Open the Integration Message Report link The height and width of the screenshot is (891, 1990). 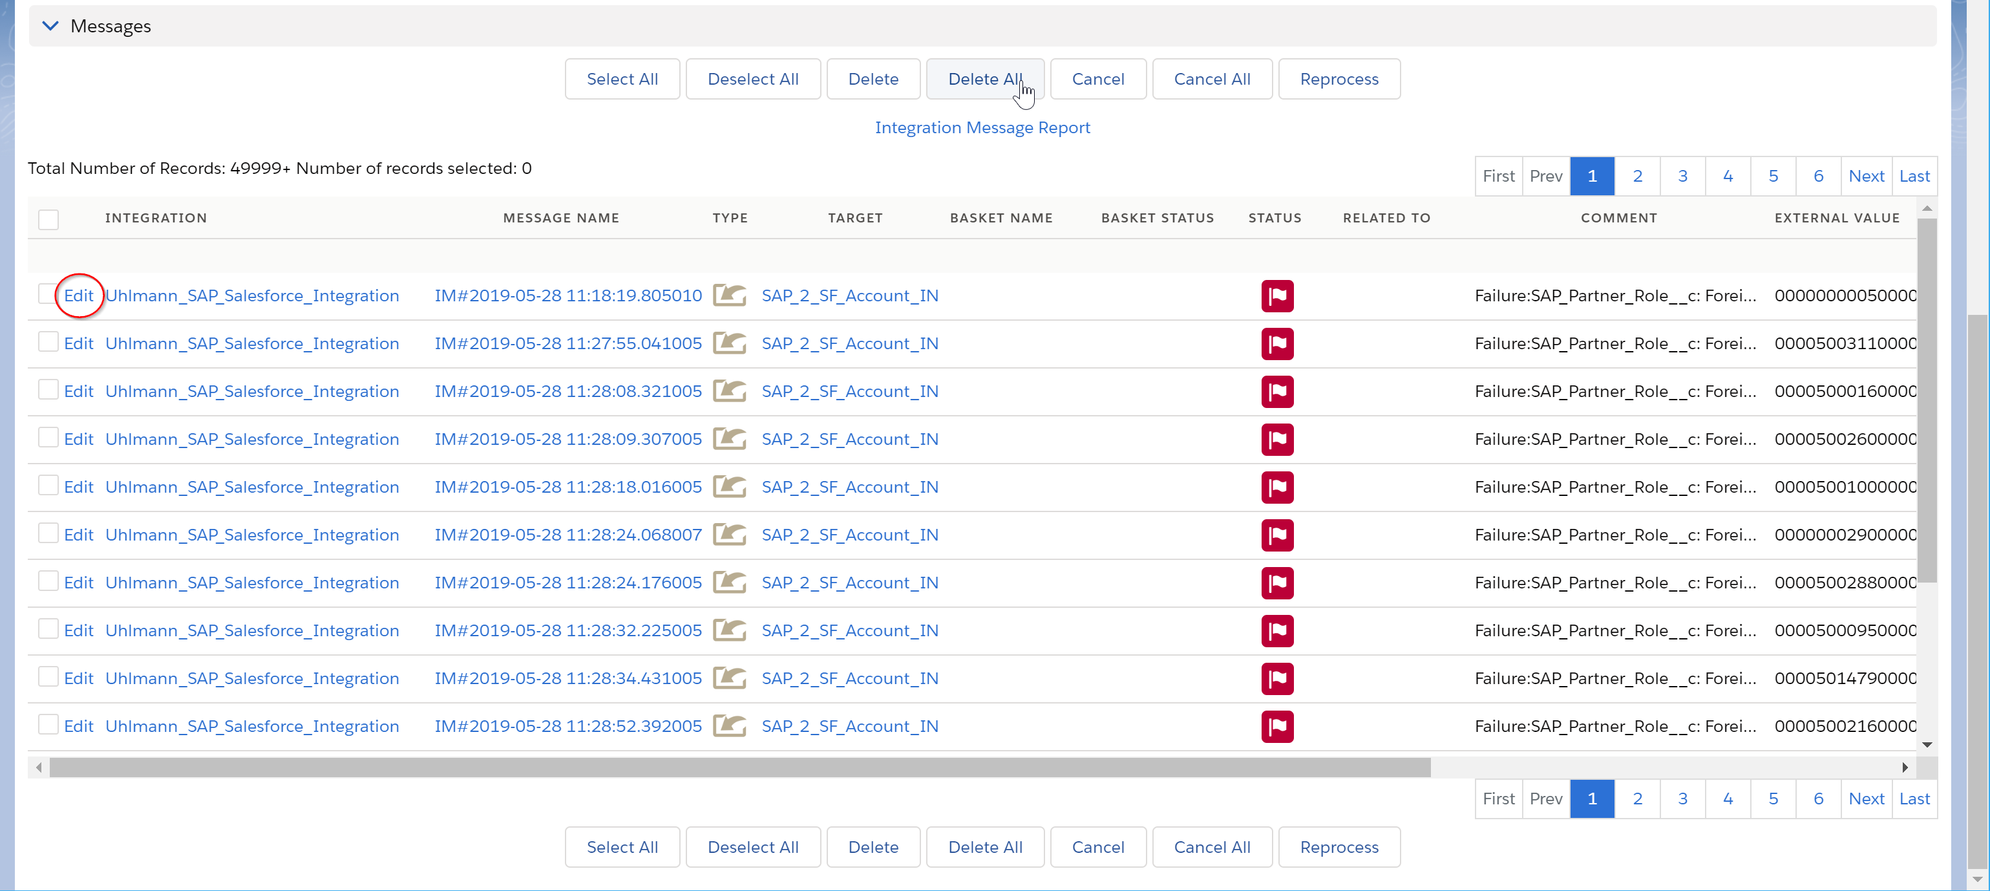click(982, 127)
